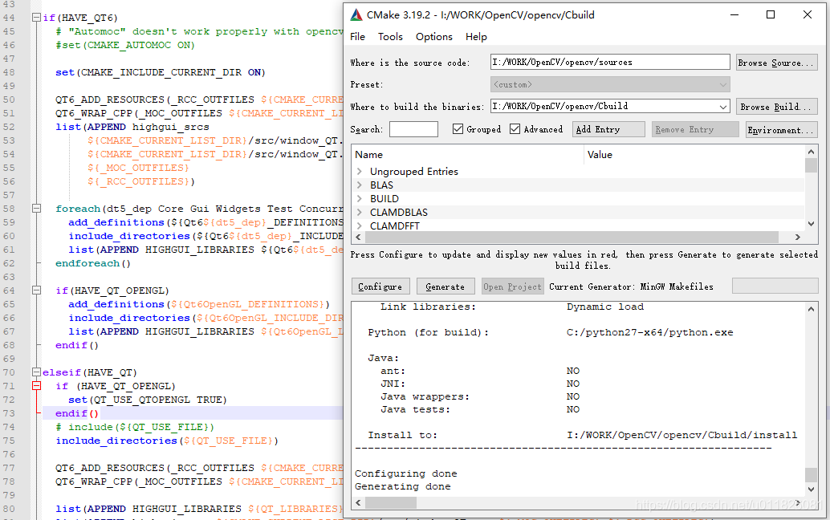Click the CMake logo icon in title bar
The width and height of the screenshot is (830, 520).
(356, 14)
